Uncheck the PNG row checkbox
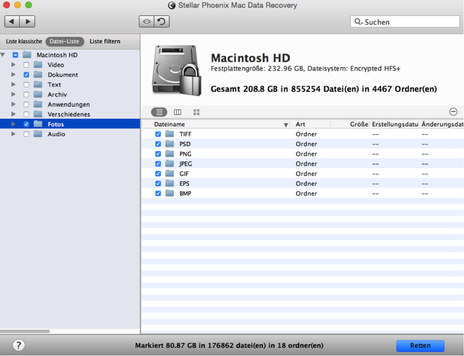Screen dimensions: 464x356 tap(158, 154)
